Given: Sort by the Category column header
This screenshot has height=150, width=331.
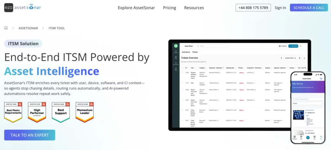Looking at the screenshot, I should tap(203, 68).
